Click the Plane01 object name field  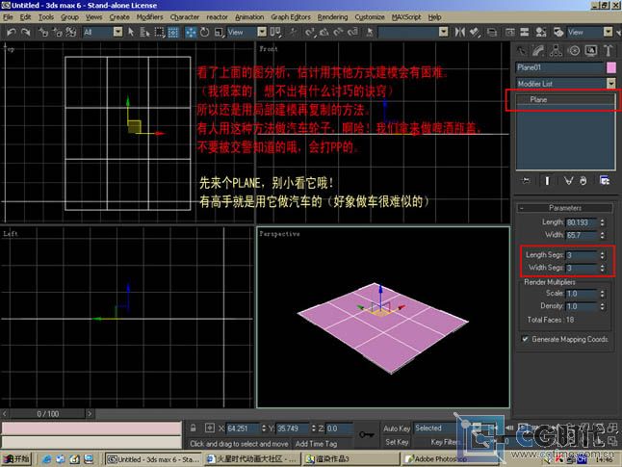click(x=560, y=67)
